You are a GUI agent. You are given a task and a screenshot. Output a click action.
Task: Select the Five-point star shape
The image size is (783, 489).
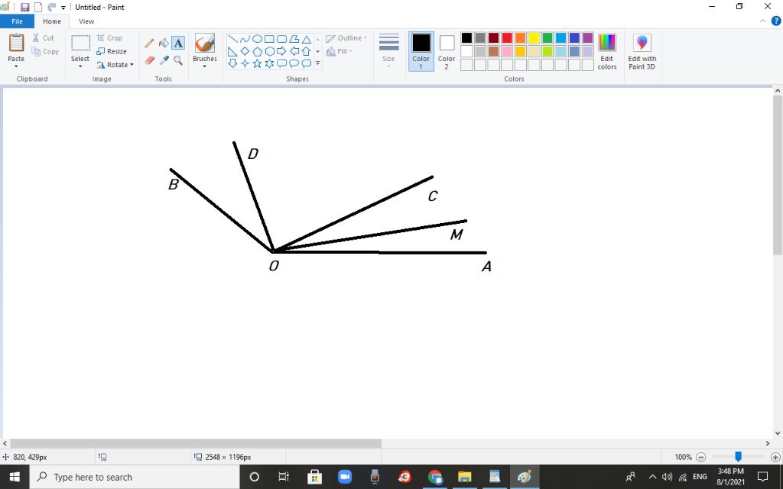[x=257, y=63]
